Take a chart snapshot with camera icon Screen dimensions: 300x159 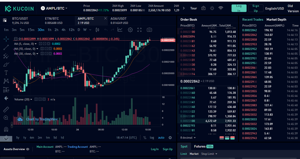[x=149, y=30]
